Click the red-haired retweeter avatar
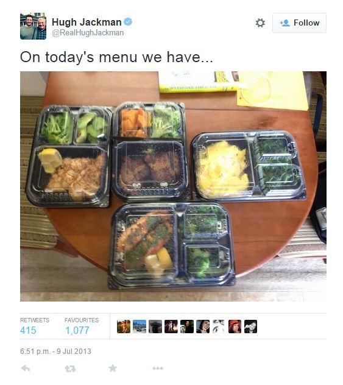The width and height of the screenshot is (343, 385). click(x=235, y=327)
